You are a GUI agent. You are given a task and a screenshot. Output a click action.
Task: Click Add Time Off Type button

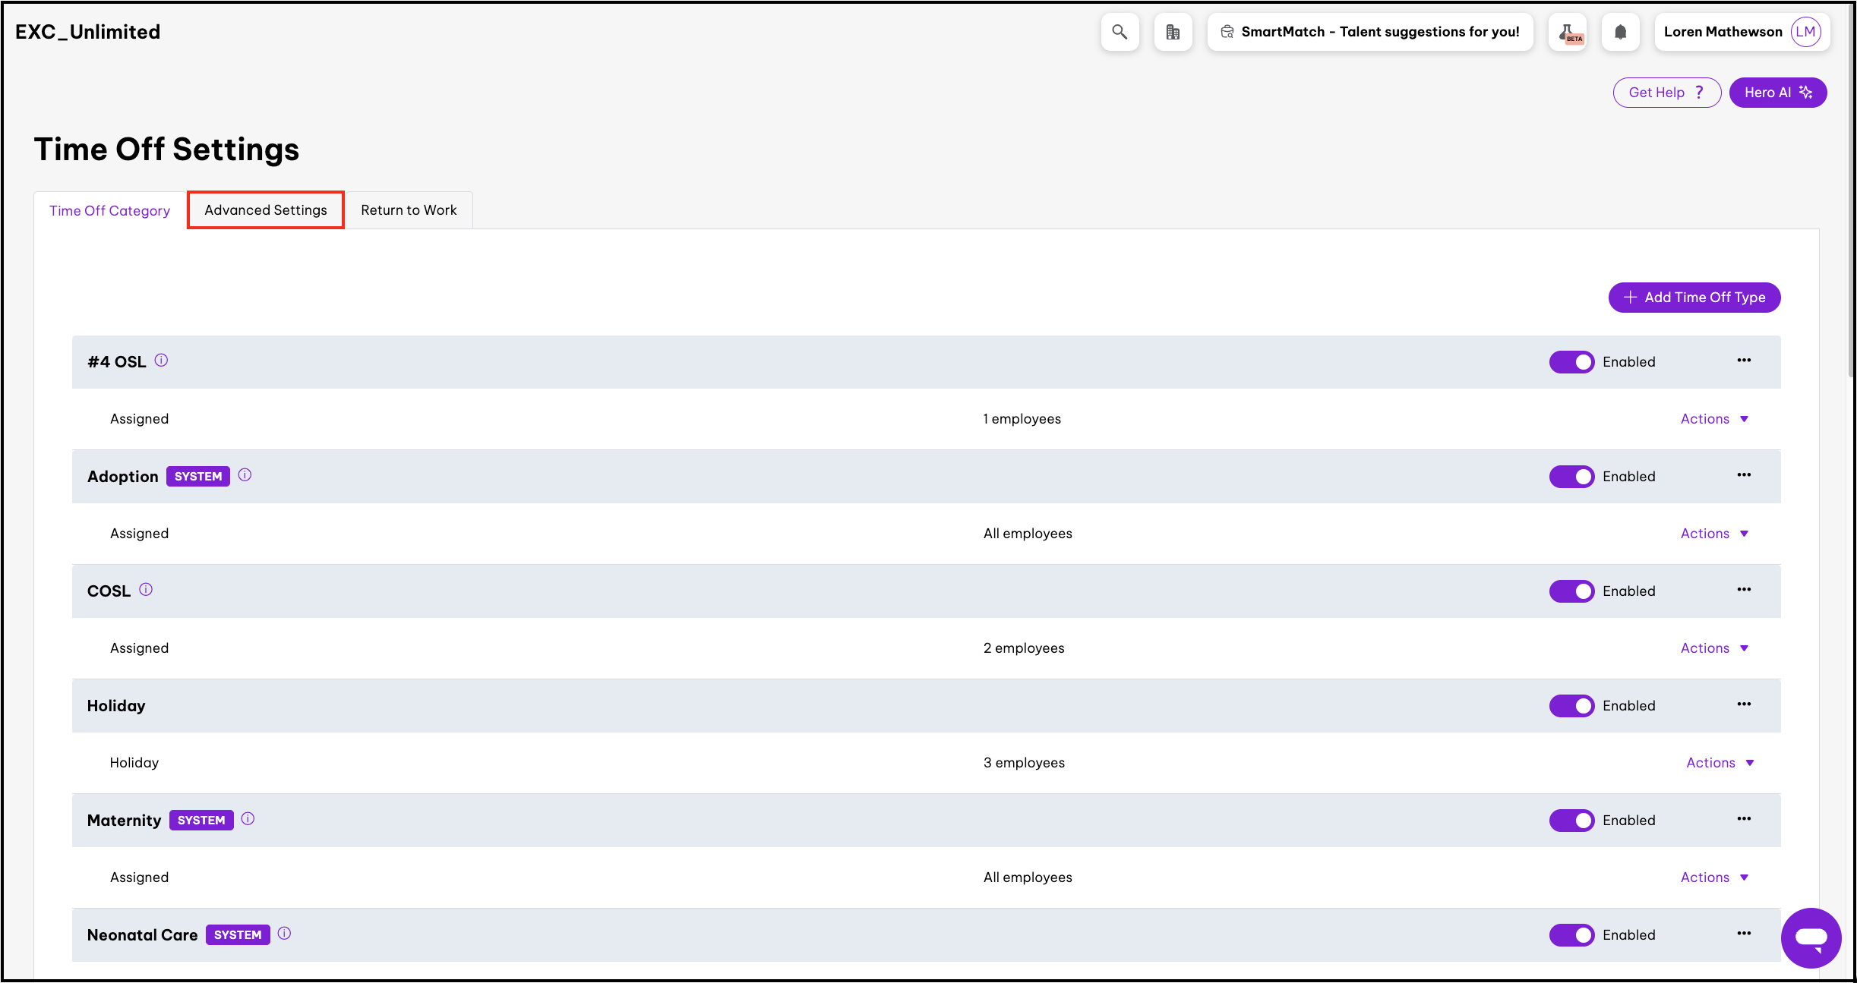(x=1694, y=298)
